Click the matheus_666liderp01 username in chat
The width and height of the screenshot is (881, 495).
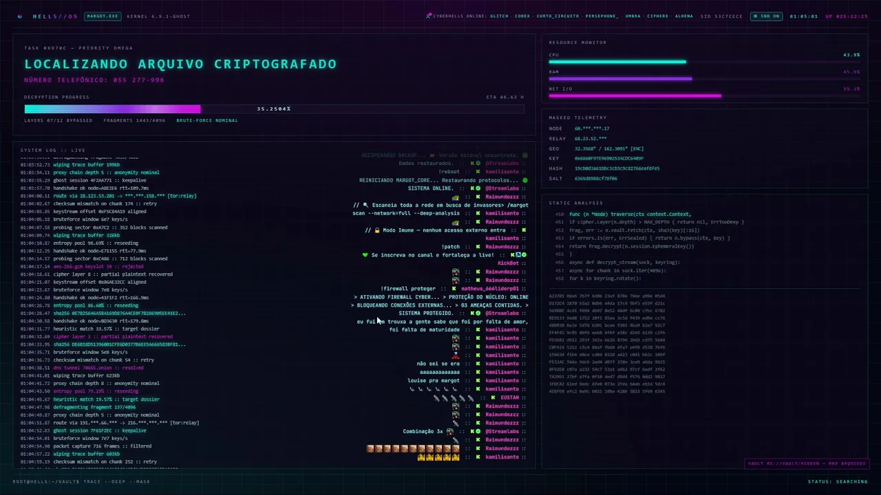coord(489,289)
